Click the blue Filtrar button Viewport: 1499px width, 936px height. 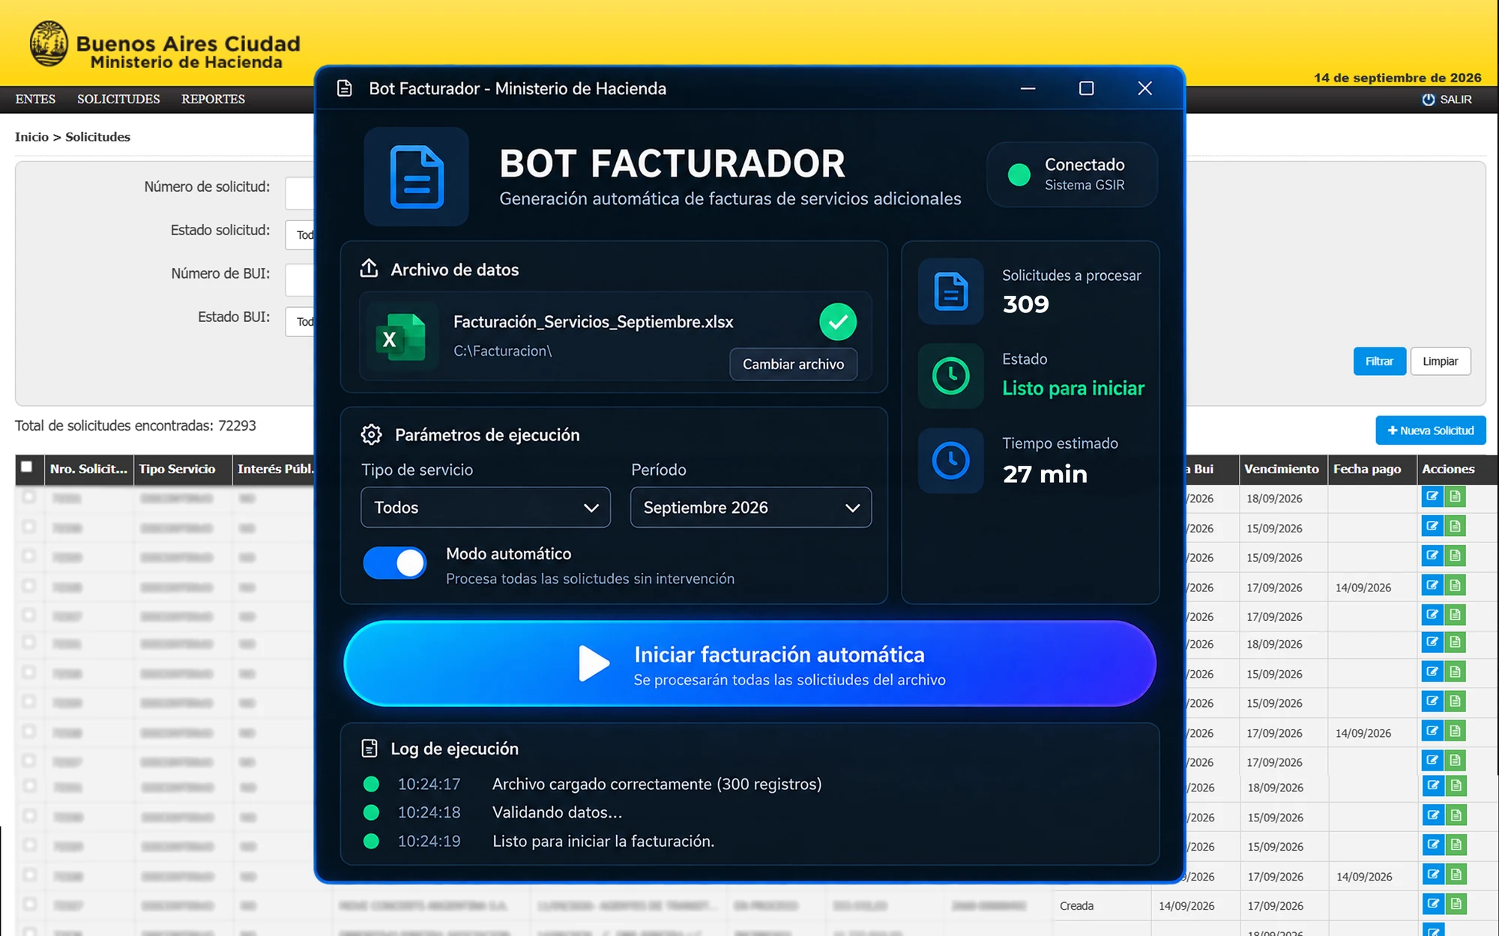click(1379, 362)
